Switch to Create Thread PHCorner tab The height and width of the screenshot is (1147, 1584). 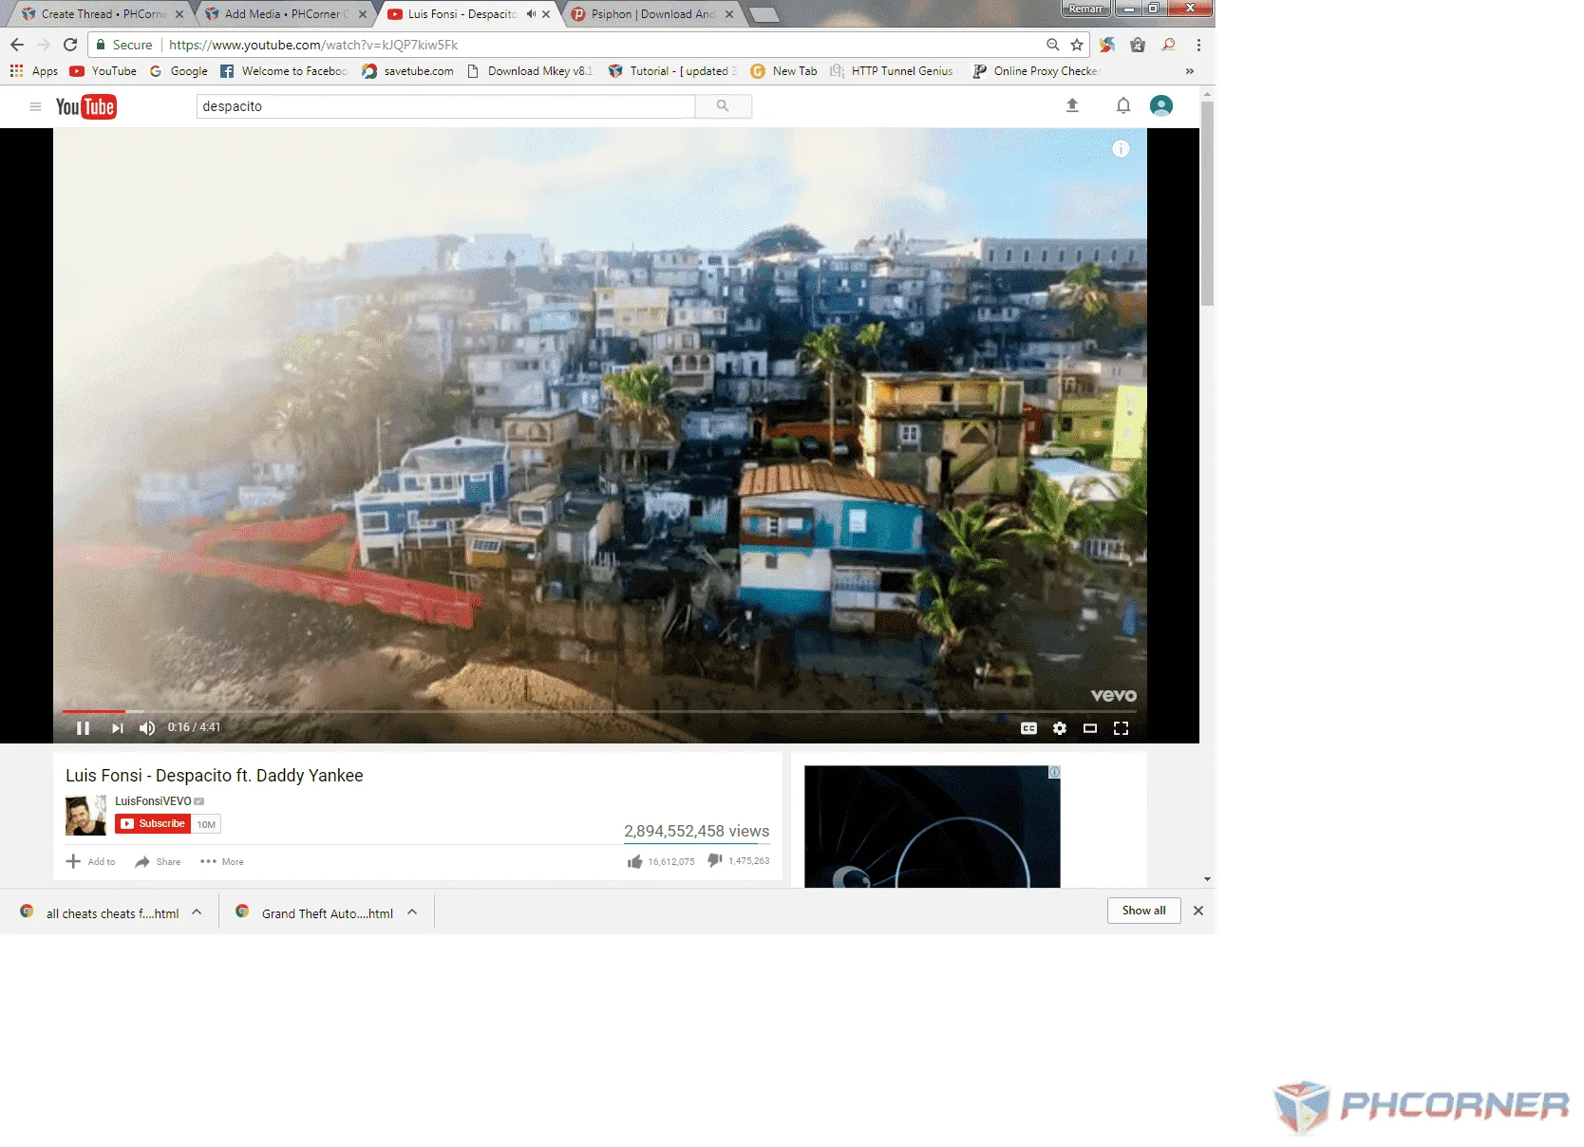[x=103, y=14]
